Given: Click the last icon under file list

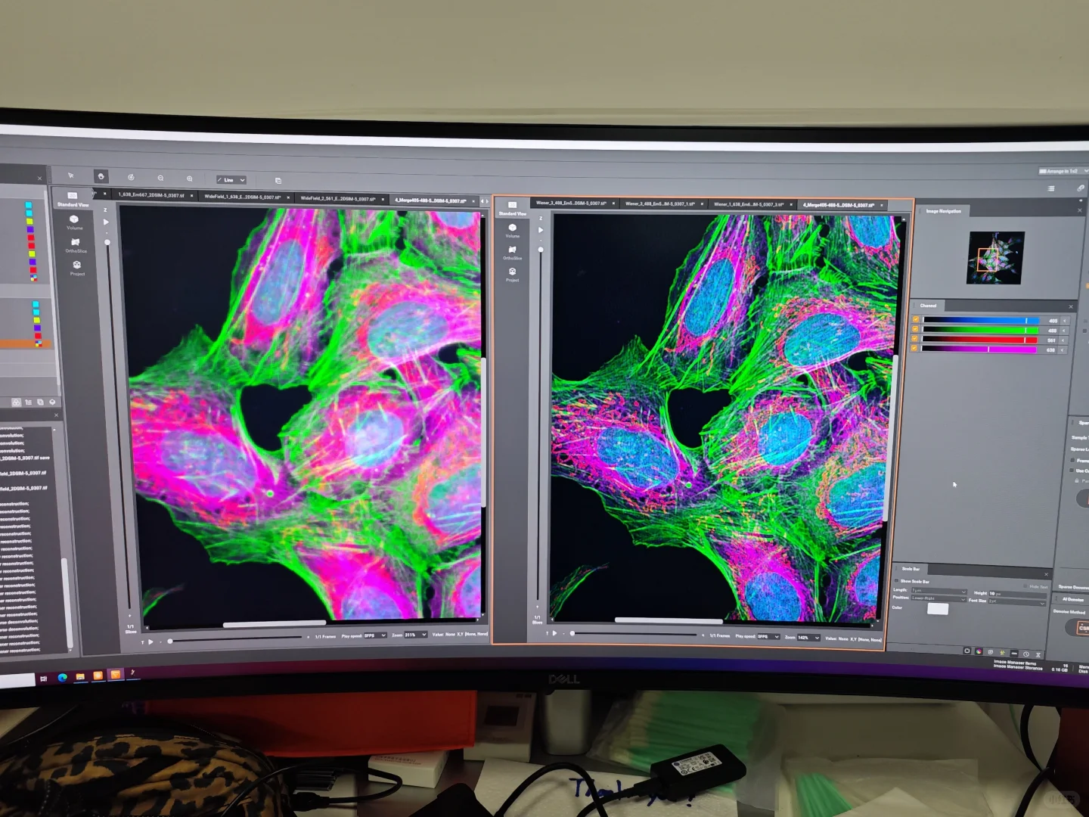Looking at the screenshot, I should [x=52, y=402].
